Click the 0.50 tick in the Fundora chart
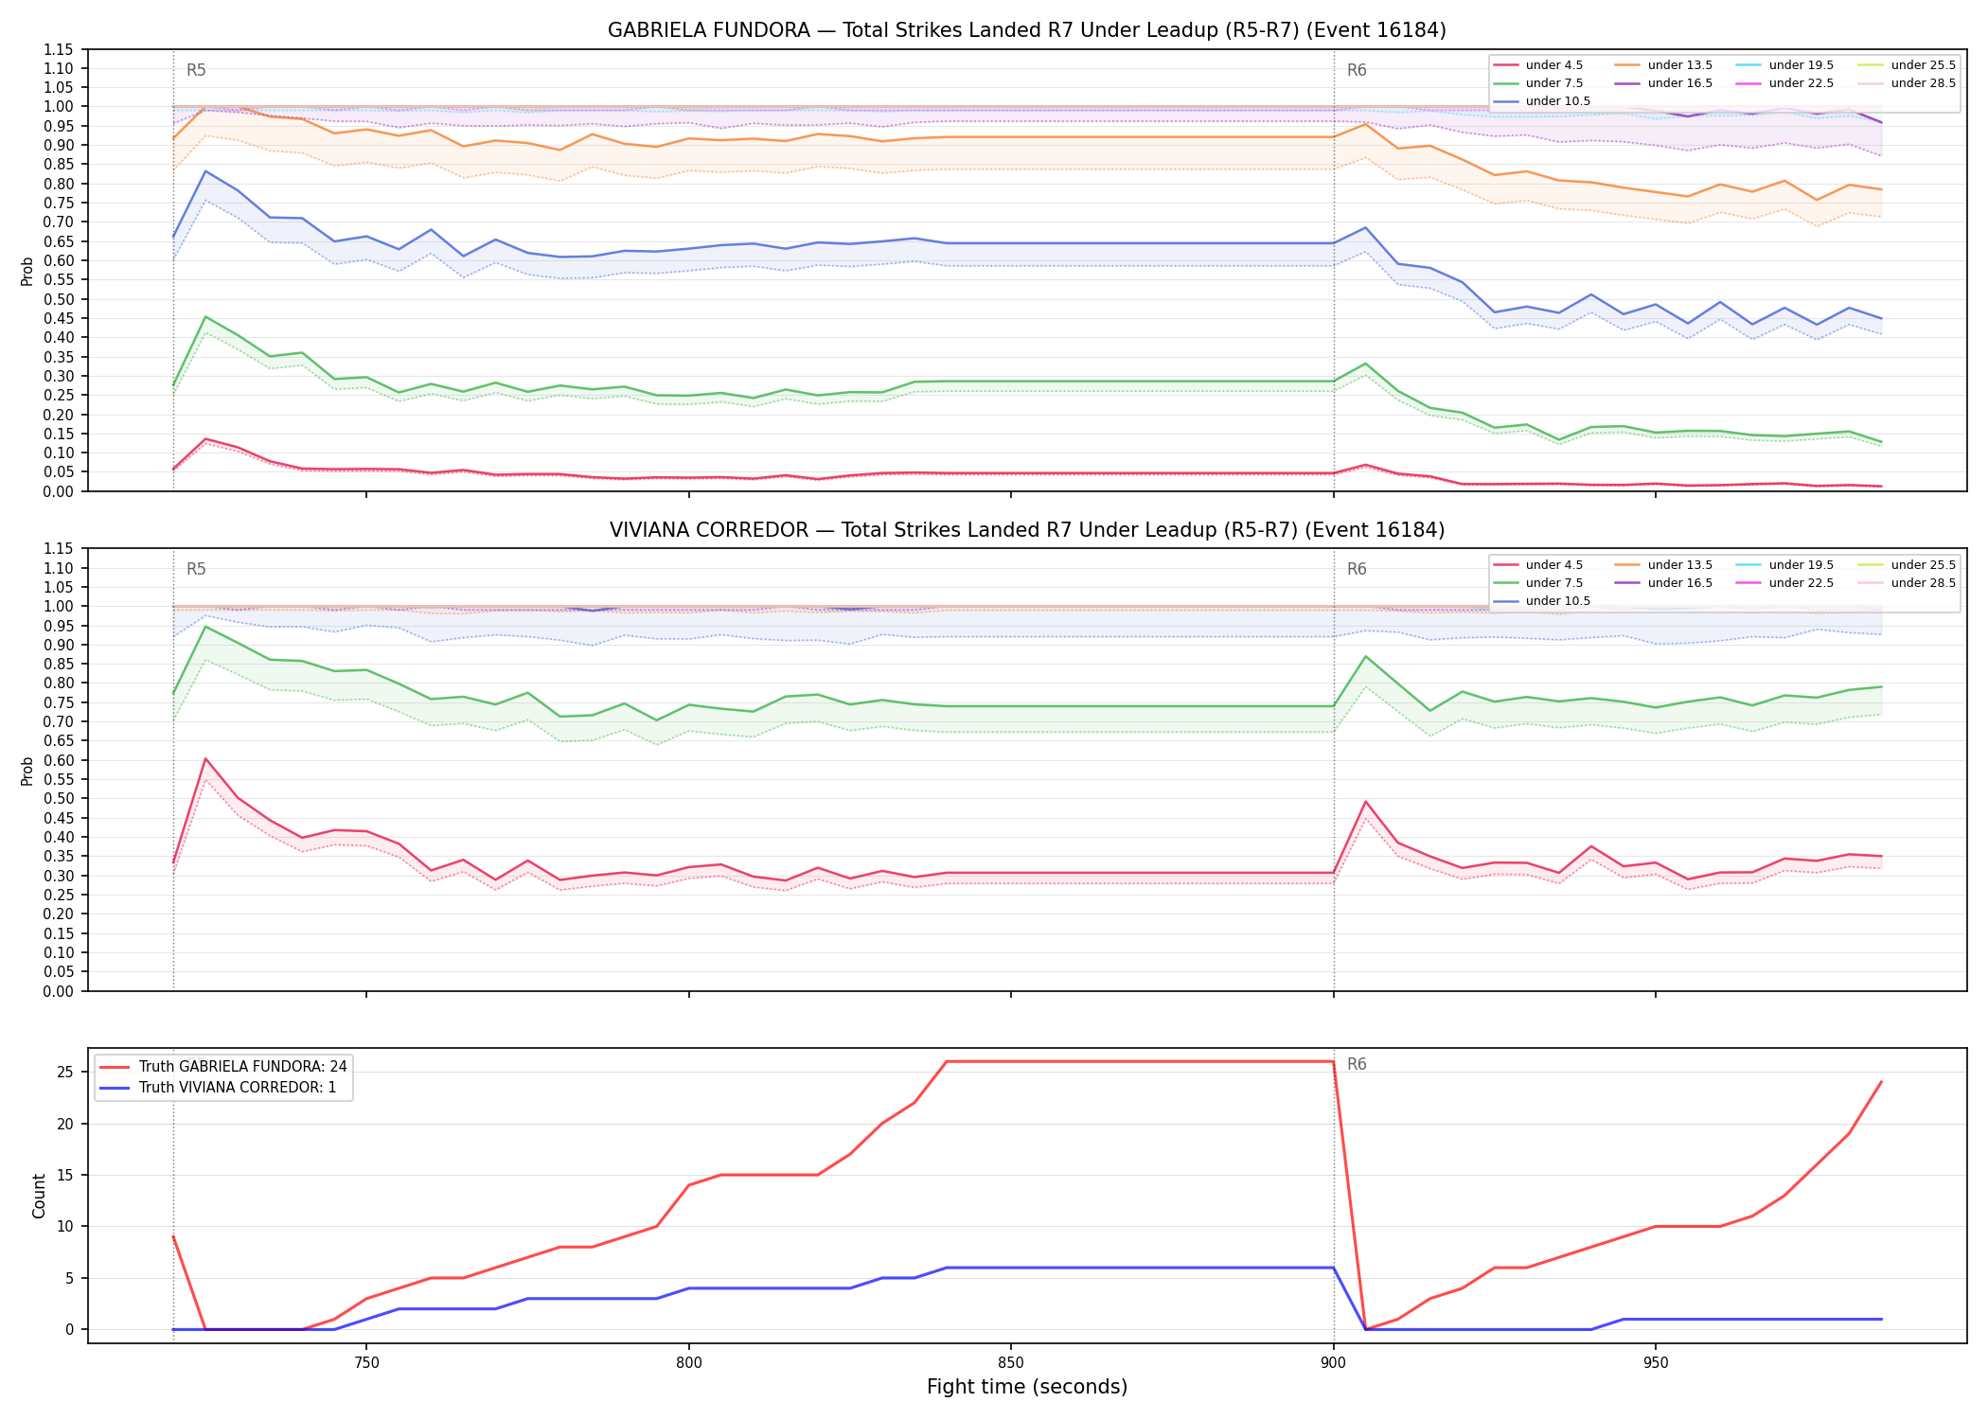Viewport: 1988px width, 1420px height. click(58, 300)
